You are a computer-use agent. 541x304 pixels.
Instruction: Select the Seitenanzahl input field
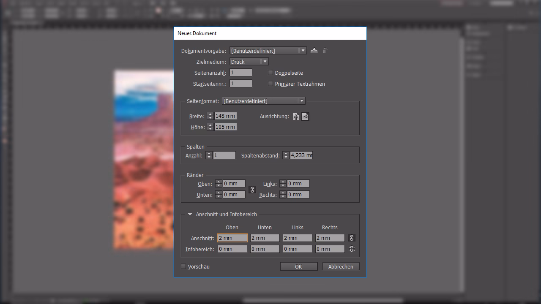point(240,72)
